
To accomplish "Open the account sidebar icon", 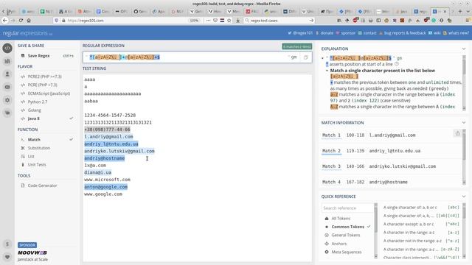I will point(7,74).
